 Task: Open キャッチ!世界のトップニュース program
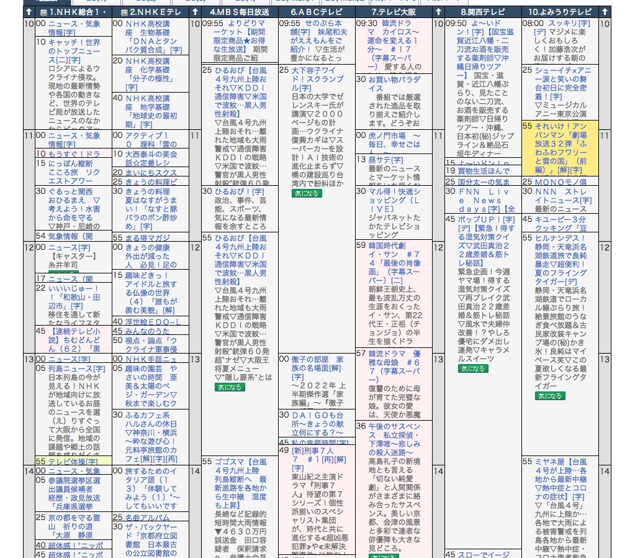(x=74, y=51)
